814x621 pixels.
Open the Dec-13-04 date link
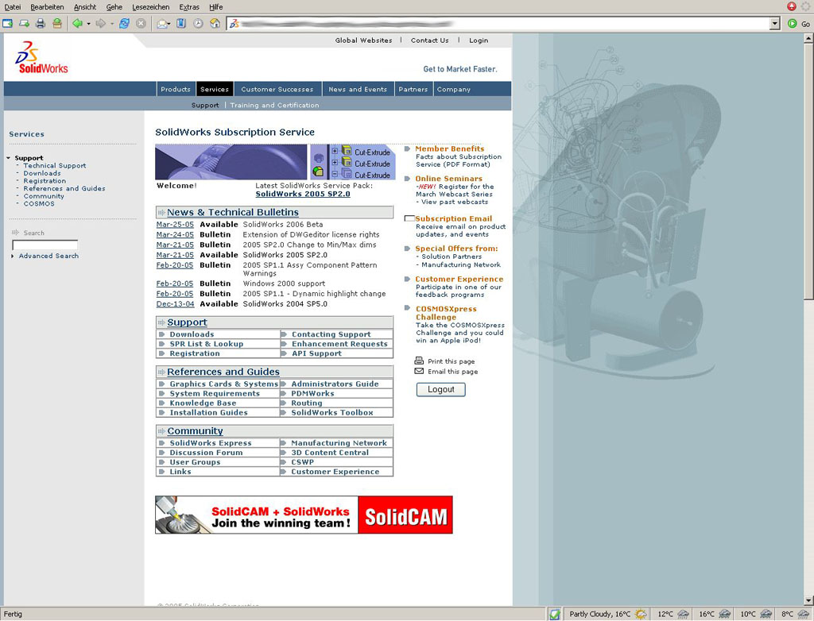[175, 304]
